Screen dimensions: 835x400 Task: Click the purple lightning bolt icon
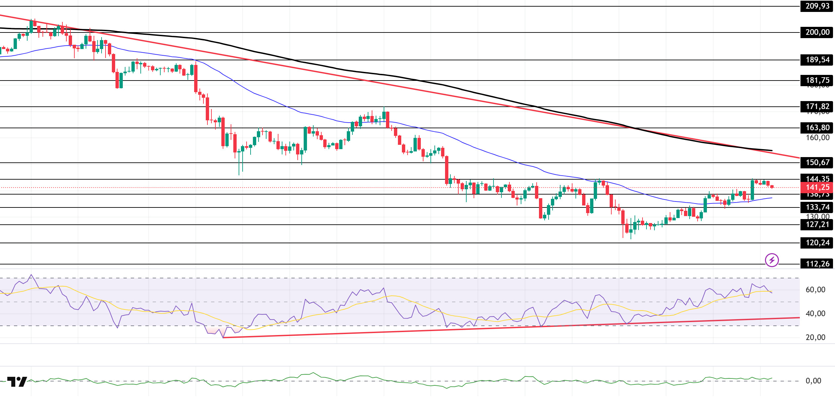coord(772,260)
